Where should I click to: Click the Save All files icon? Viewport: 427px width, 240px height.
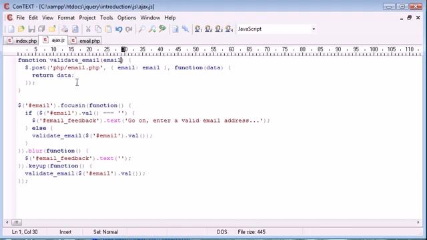coord(41,29)
